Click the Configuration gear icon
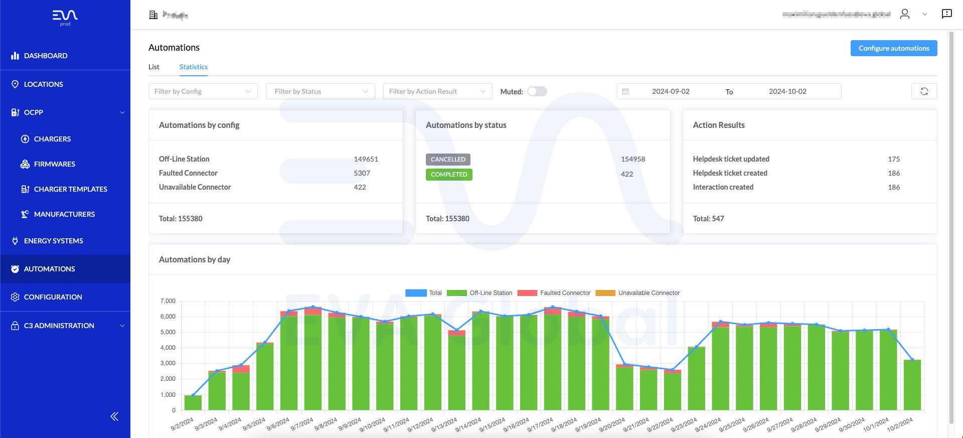The width and height of the screenshot is (963, 438). point(15,297)
